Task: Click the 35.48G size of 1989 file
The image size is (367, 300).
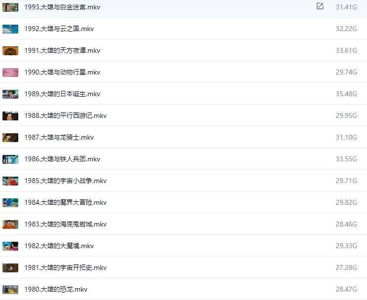Action: [346, 94]
